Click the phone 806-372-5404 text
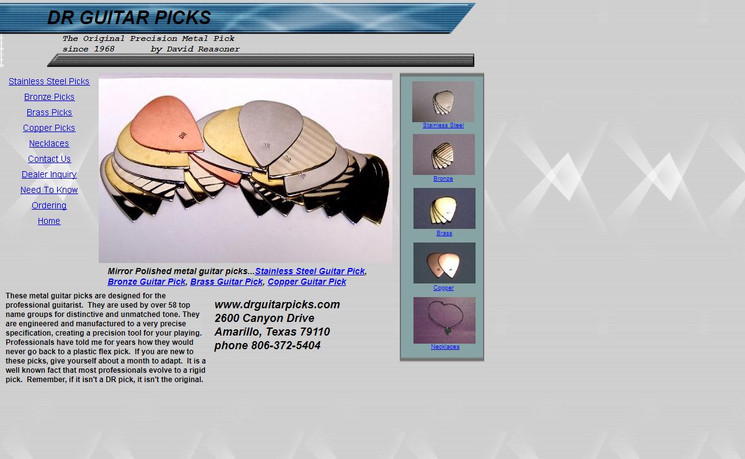 [268, 345]
